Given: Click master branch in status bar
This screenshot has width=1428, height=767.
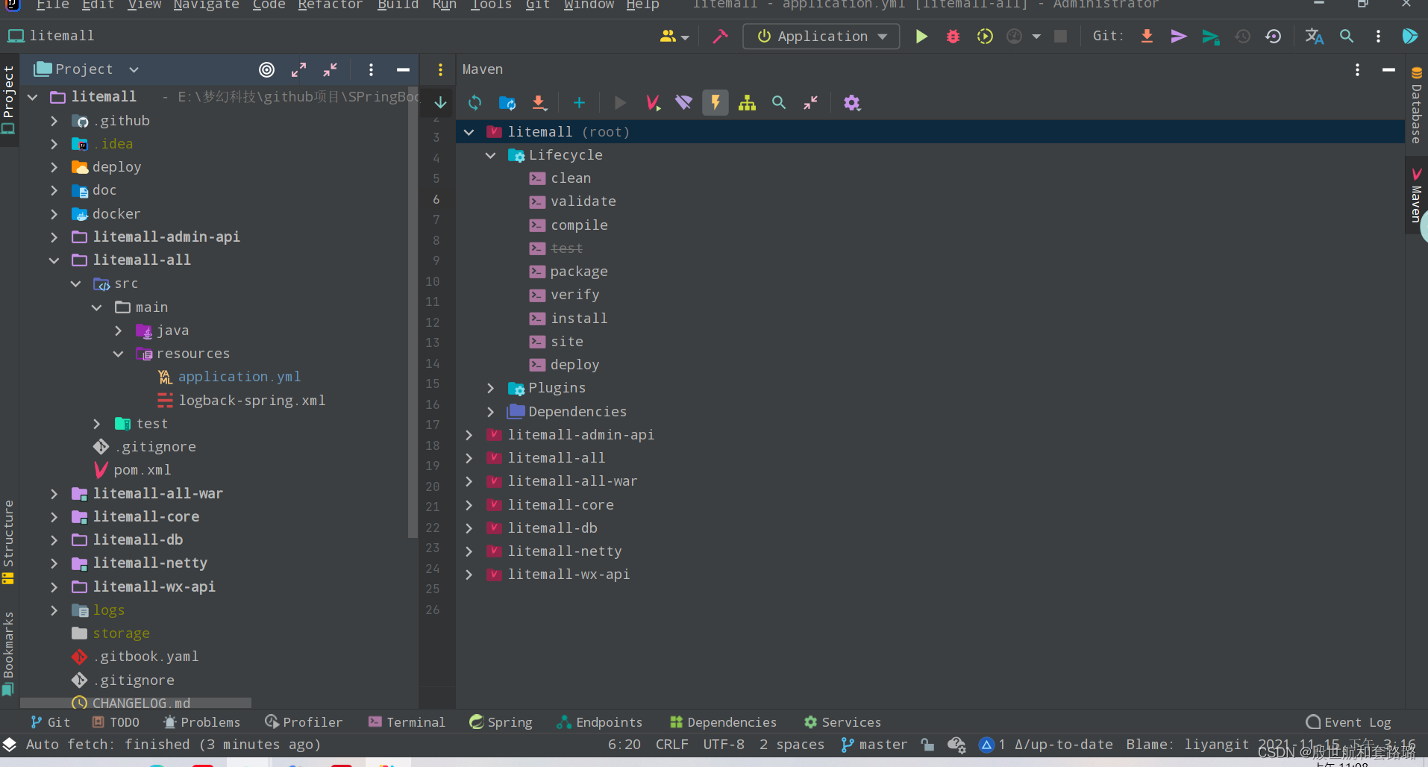Looking at the screenshot, I should point(874,745).
